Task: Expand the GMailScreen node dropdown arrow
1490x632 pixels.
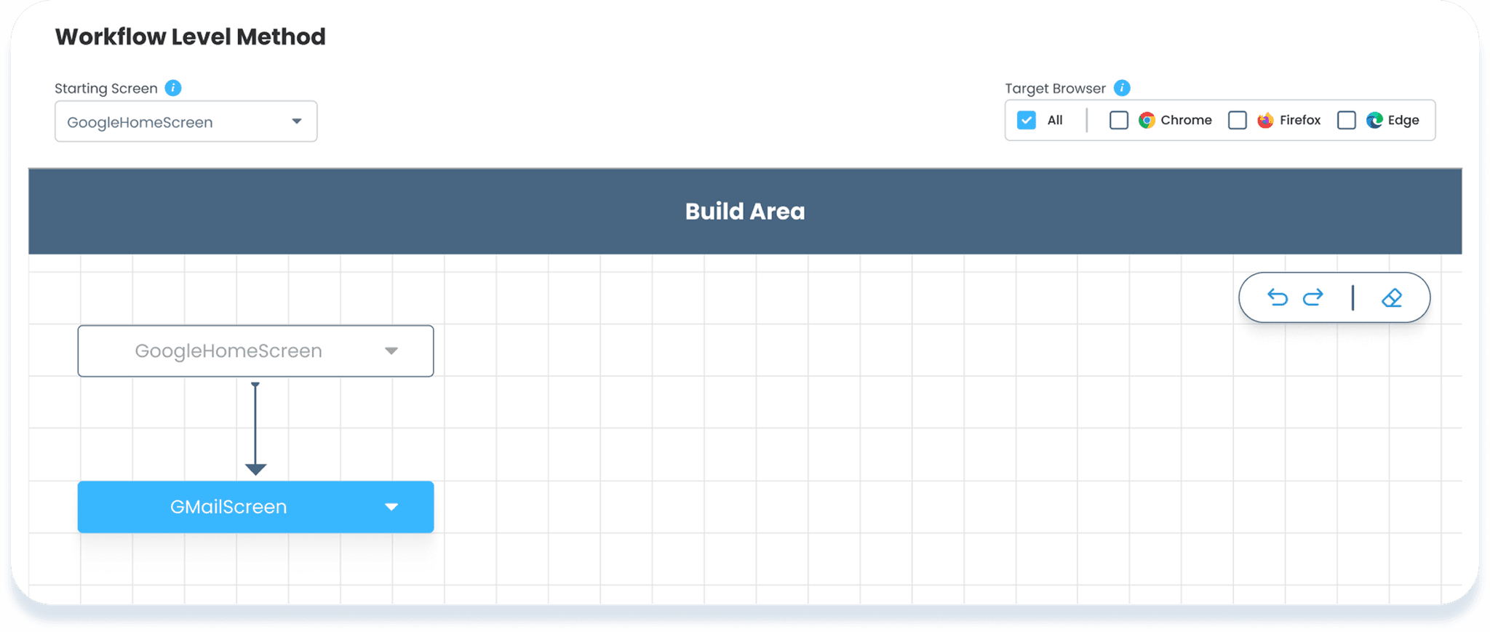Action: 391,507
